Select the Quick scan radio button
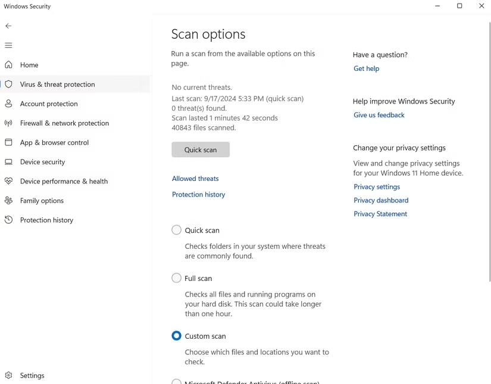 (176, 230)
